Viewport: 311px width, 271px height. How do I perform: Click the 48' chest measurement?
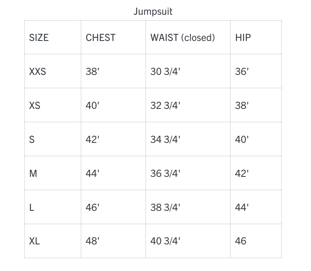coord(93,241)
